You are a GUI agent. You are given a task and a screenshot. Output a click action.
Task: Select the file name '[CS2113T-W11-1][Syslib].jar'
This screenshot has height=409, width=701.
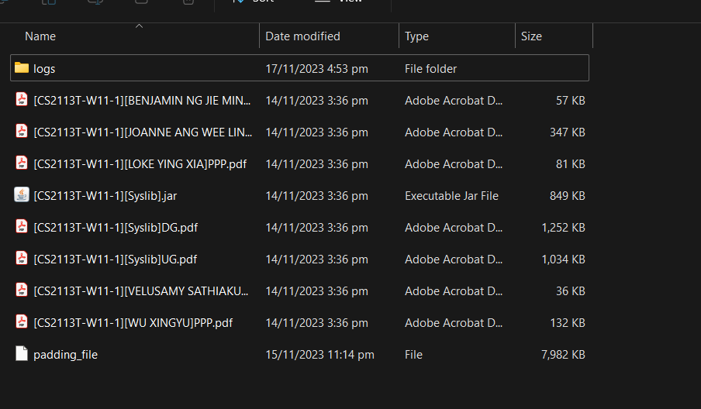105,195
